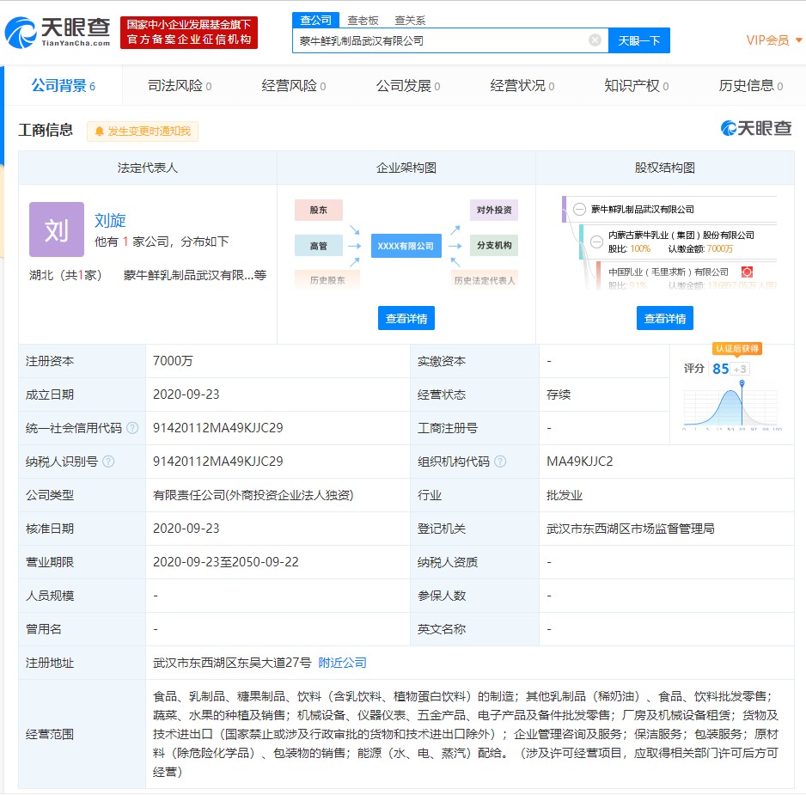Image resolution: width=806 pixels, height=795 pixels.
Task: Click the 批发业 industry value
Action: point(565,495)
